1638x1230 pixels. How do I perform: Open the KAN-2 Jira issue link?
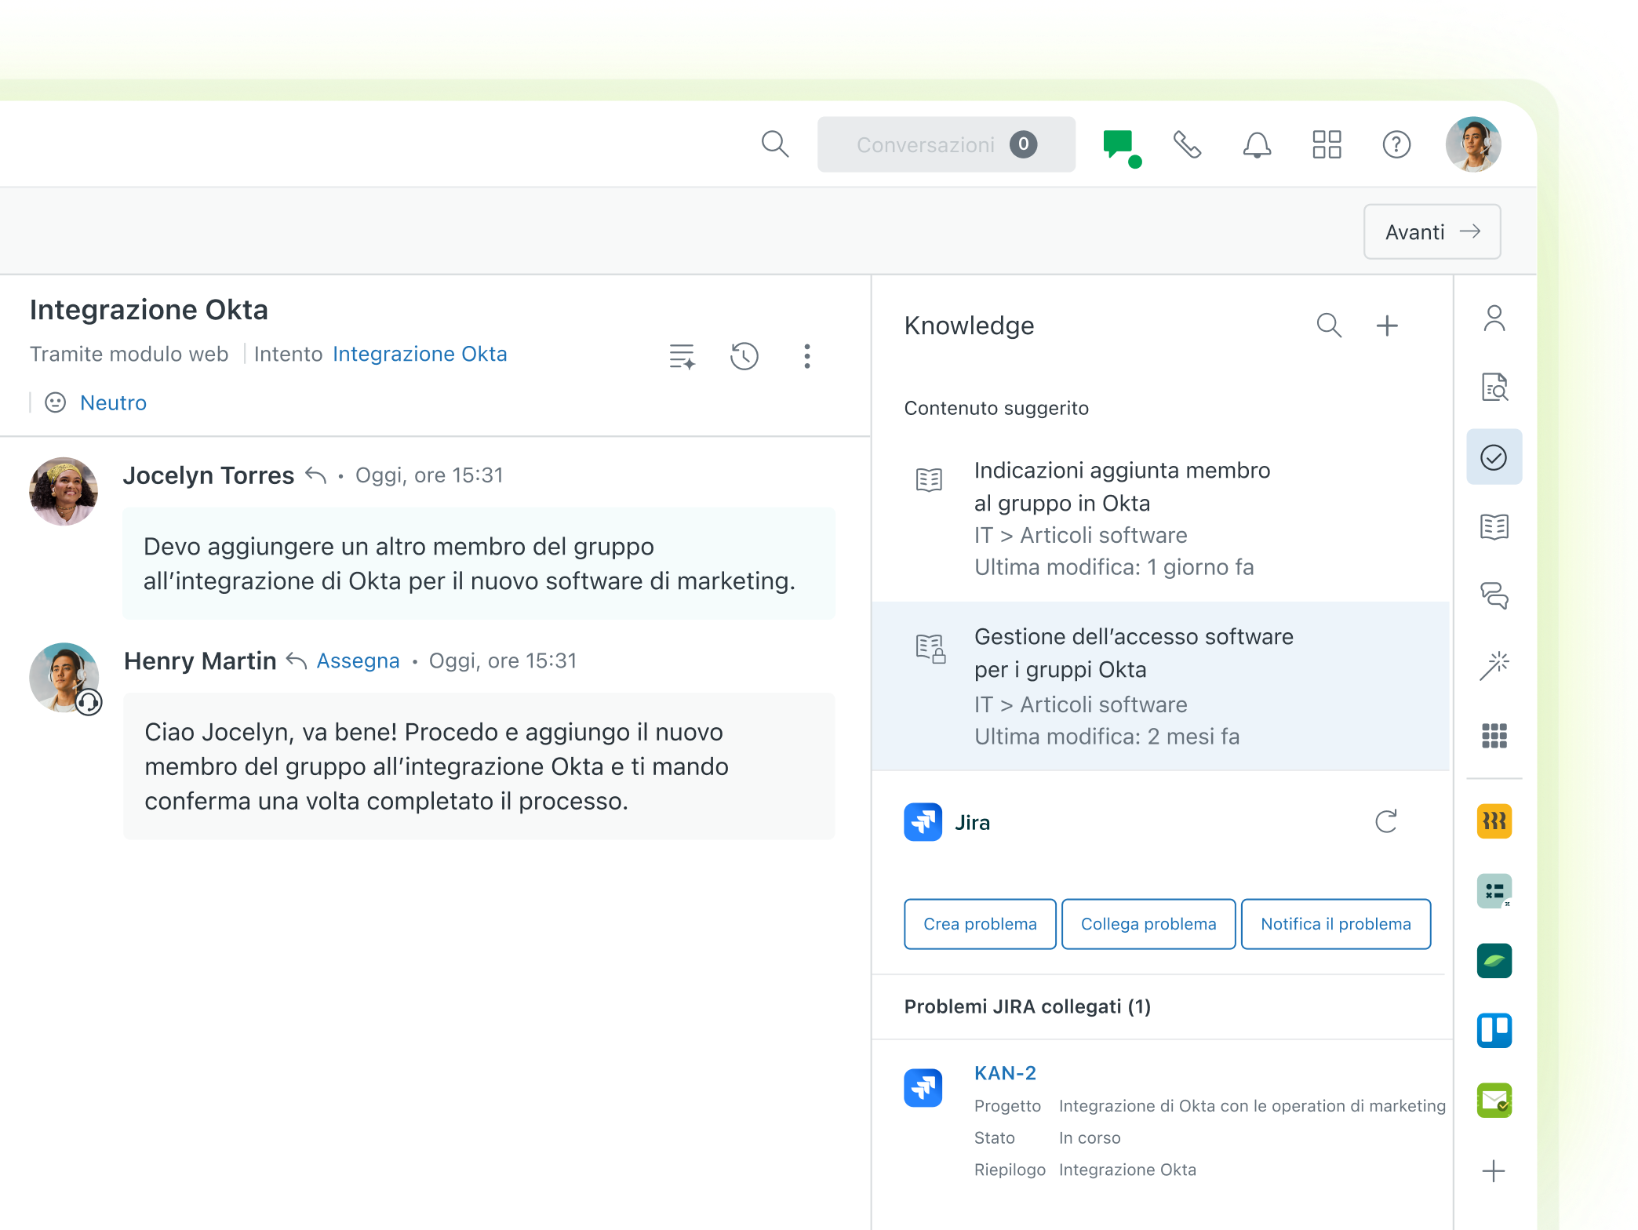click(x=1005, y=1072)
